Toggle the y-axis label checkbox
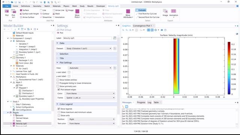This screenshot has height=135, width=240. pos(69,76)
